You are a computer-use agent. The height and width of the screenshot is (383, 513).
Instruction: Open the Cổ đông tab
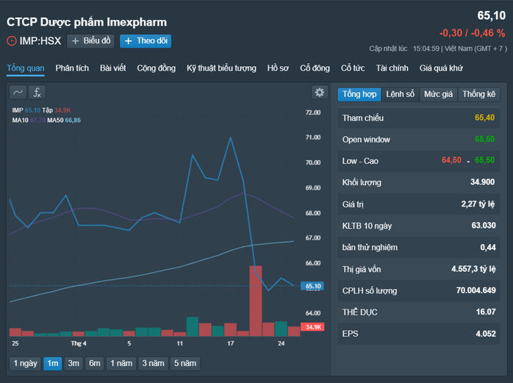pos(315,68)
